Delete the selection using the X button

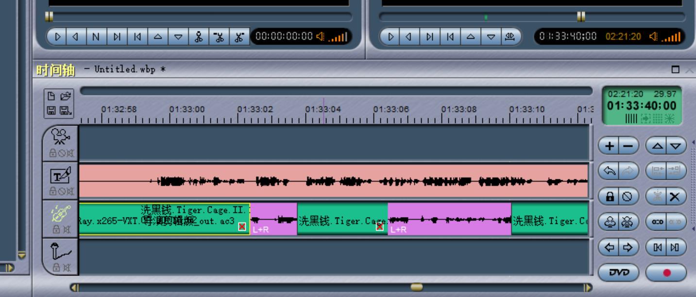click(675, 197)
